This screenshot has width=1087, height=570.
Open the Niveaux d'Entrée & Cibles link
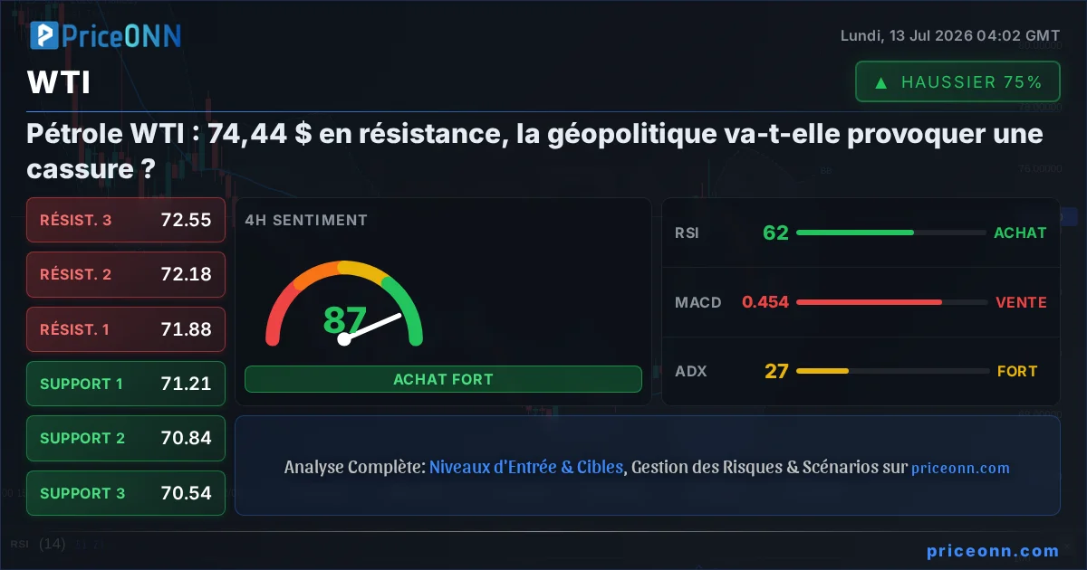pyautogui.click(x=526, y=467)
